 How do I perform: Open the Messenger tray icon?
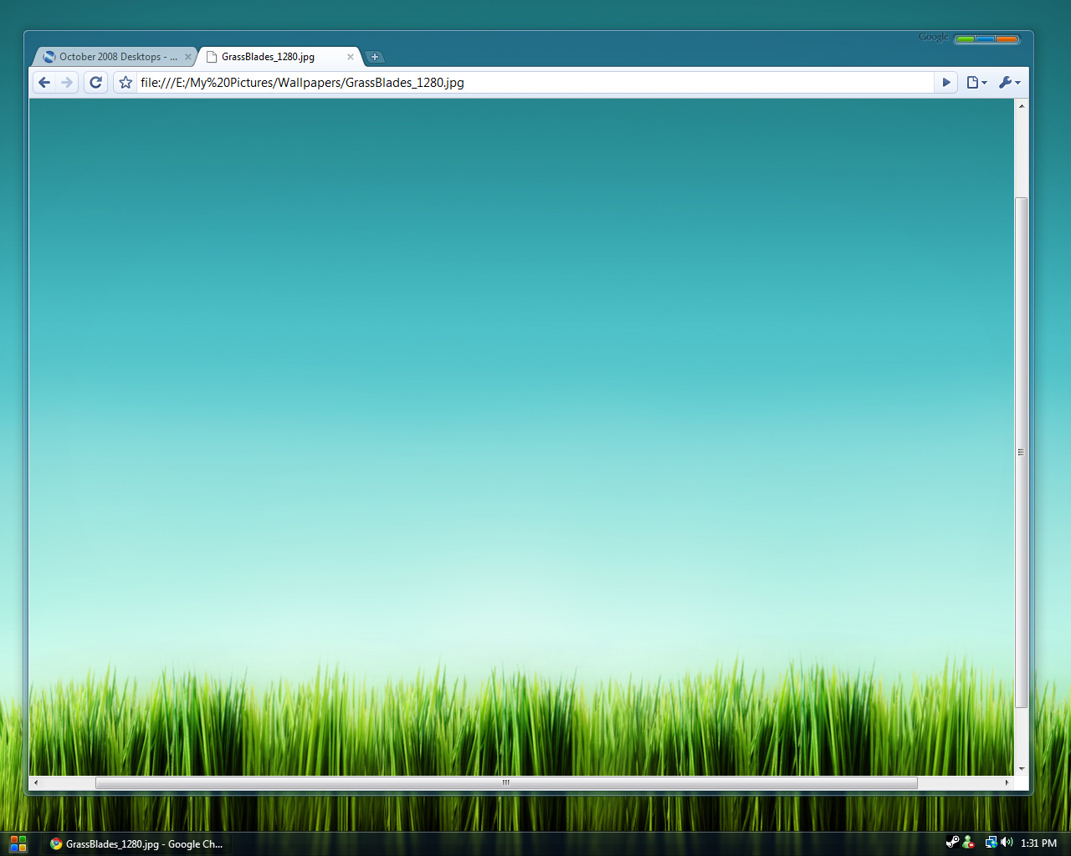click(968, 843)
